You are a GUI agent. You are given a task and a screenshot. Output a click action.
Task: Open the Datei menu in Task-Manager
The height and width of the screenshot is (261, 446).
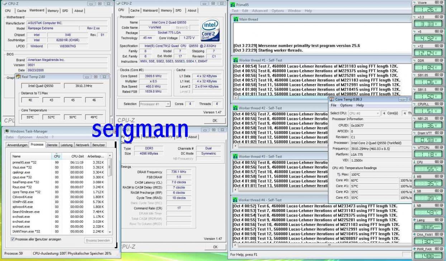tap(9, 137)
